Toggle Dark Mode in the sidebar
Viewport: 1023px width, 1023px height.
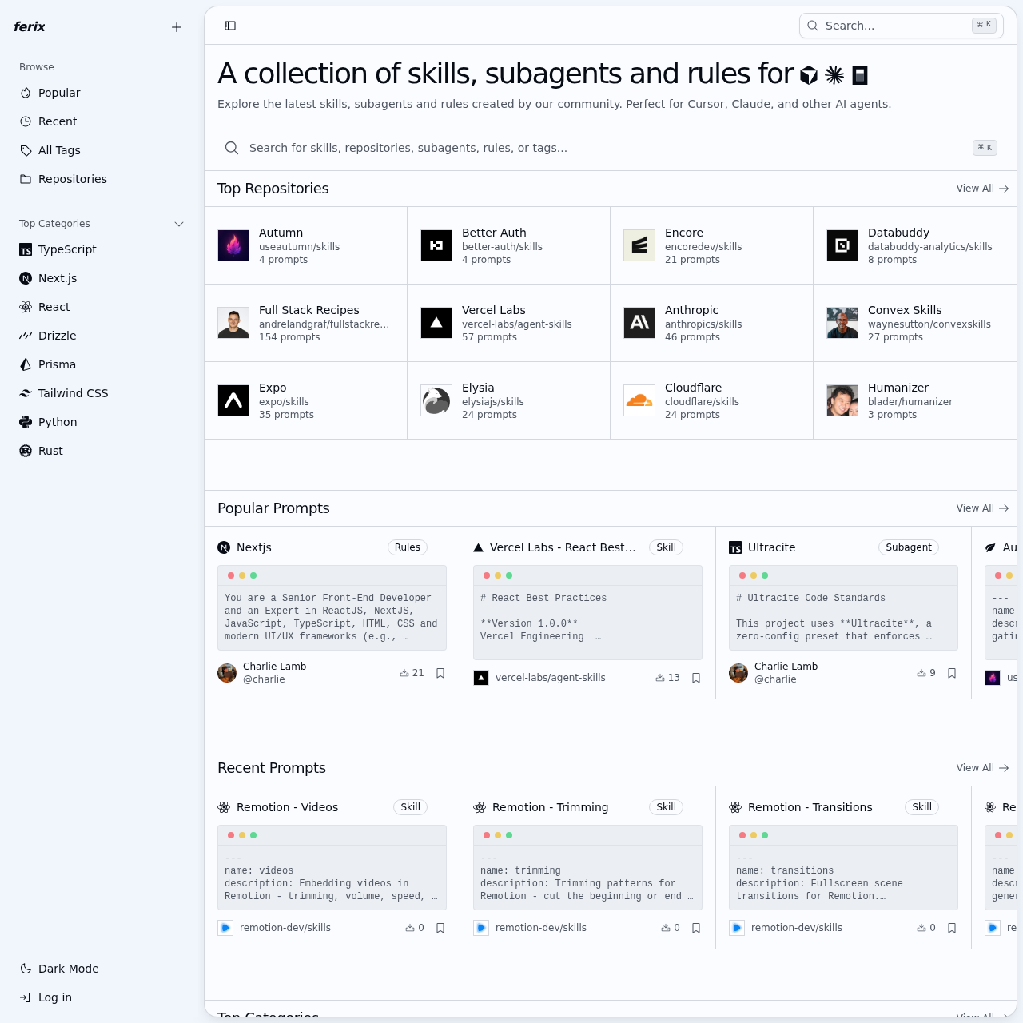point(102,969)
